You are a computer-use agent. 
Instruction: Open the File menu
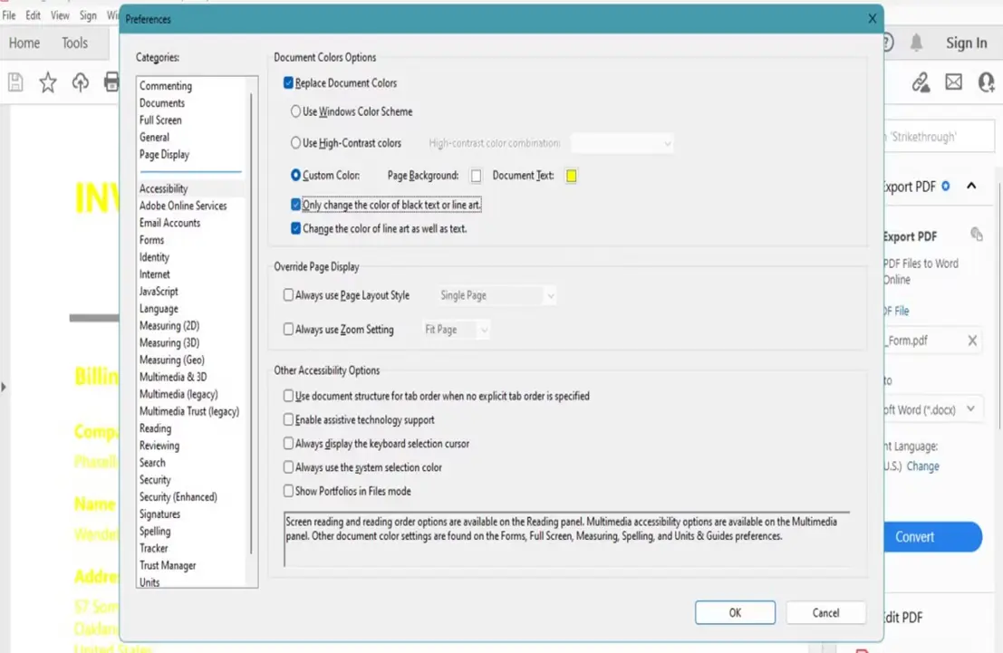[9, 15]
